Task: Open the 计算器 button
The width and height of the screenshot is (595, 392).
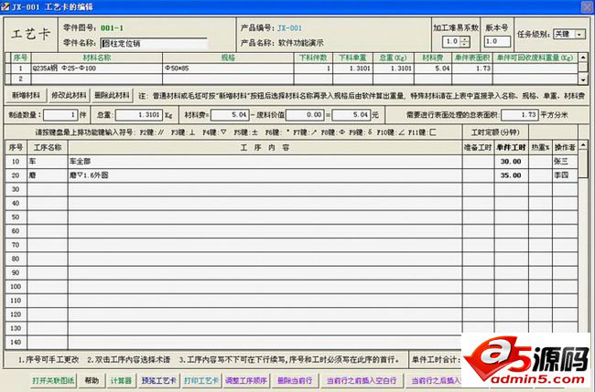Action: coord(121,381)
